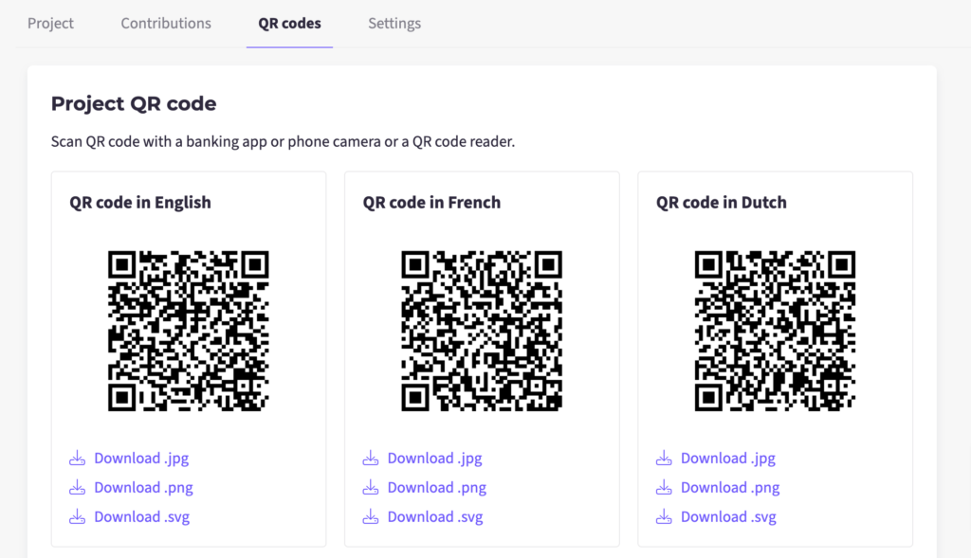Click download icon beside French .png

371,488
